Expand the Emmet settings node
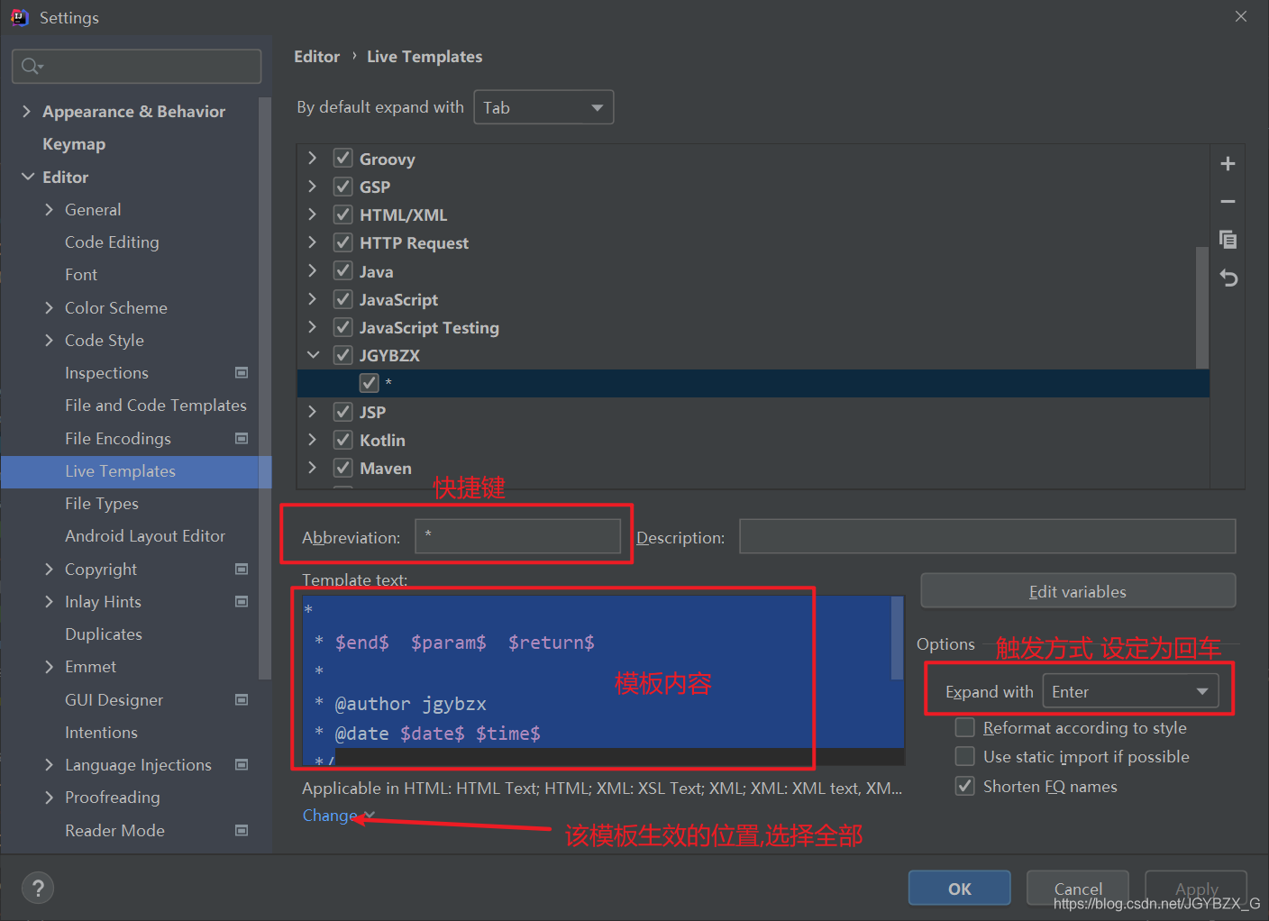 (49, 666)
